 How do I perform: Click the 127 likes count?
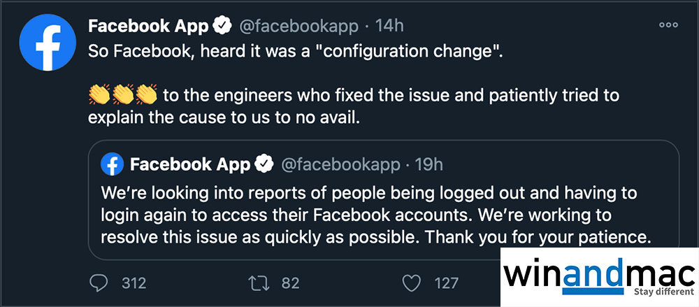(446, 283)
